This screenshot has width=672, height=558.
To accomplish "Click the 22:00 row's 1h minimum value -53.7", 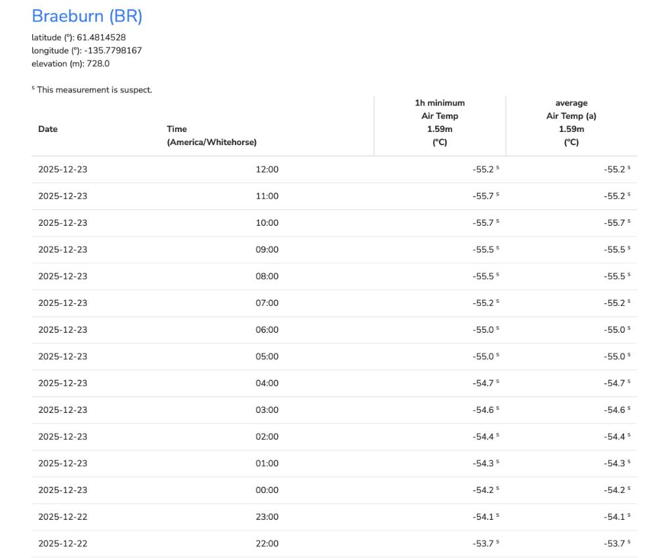I will [x=484, y=544].
